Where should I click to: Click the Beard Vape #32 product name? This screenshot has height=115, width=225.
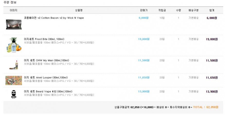point(48,91)
